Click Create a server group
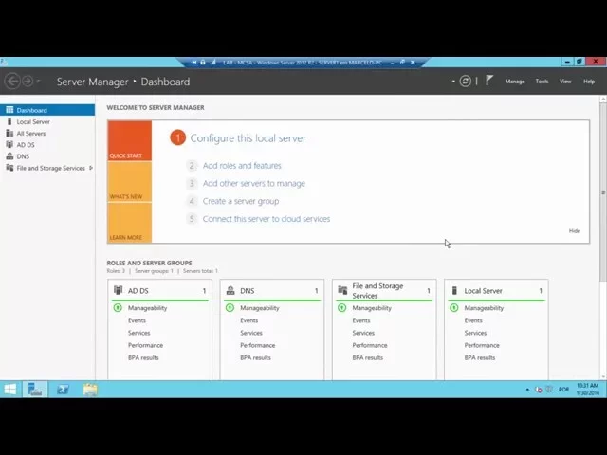Image resolution: width=607 pixels, height=455 pixels. (x=241, y=201)
